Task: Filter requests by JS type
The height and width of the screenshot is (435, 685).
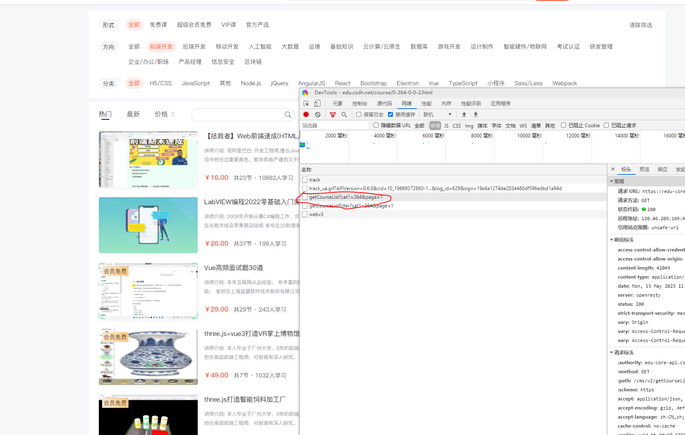Action: point(446,126)
